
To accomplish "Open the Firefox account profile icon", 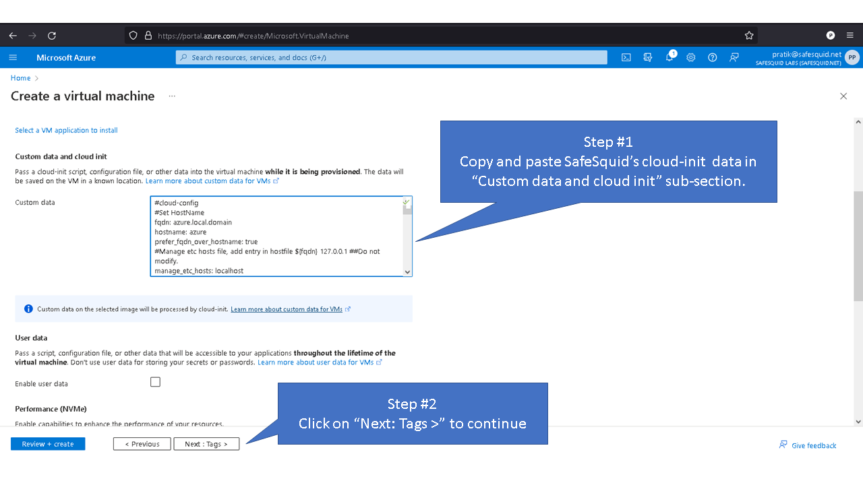I will (x=831, y=36).
